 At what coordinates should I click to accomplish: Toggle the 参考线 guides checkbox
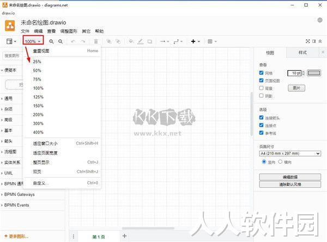pos(261,133)
